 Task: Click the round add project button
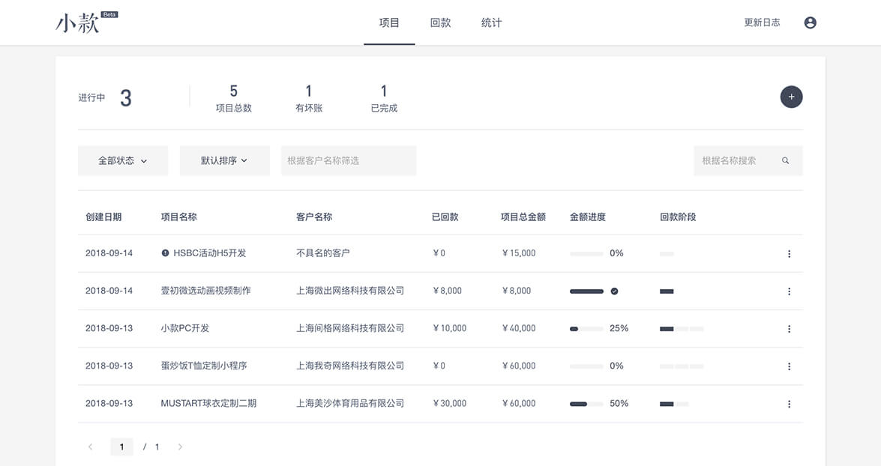coord(791,97)
